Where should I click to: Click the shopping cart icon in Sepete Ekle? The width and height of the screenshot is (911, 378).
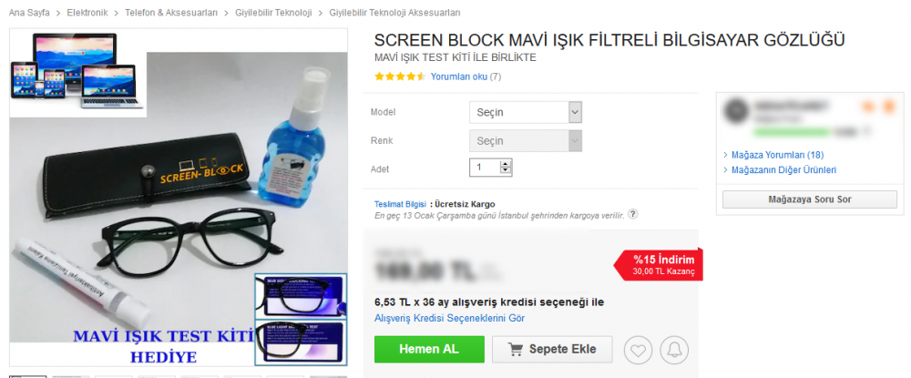point(515,350)
